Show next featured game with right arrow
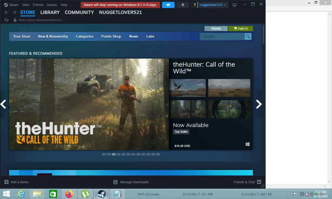 tap(259, 104)
